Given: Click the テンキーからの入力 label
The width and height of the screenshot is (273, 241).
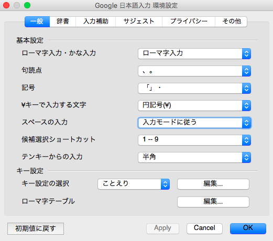Looking at the screenshot, I should 52,157.
